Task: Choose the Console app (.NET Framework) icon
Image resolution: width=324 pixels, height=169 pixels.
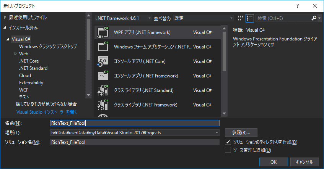Action: coord(103,76)
